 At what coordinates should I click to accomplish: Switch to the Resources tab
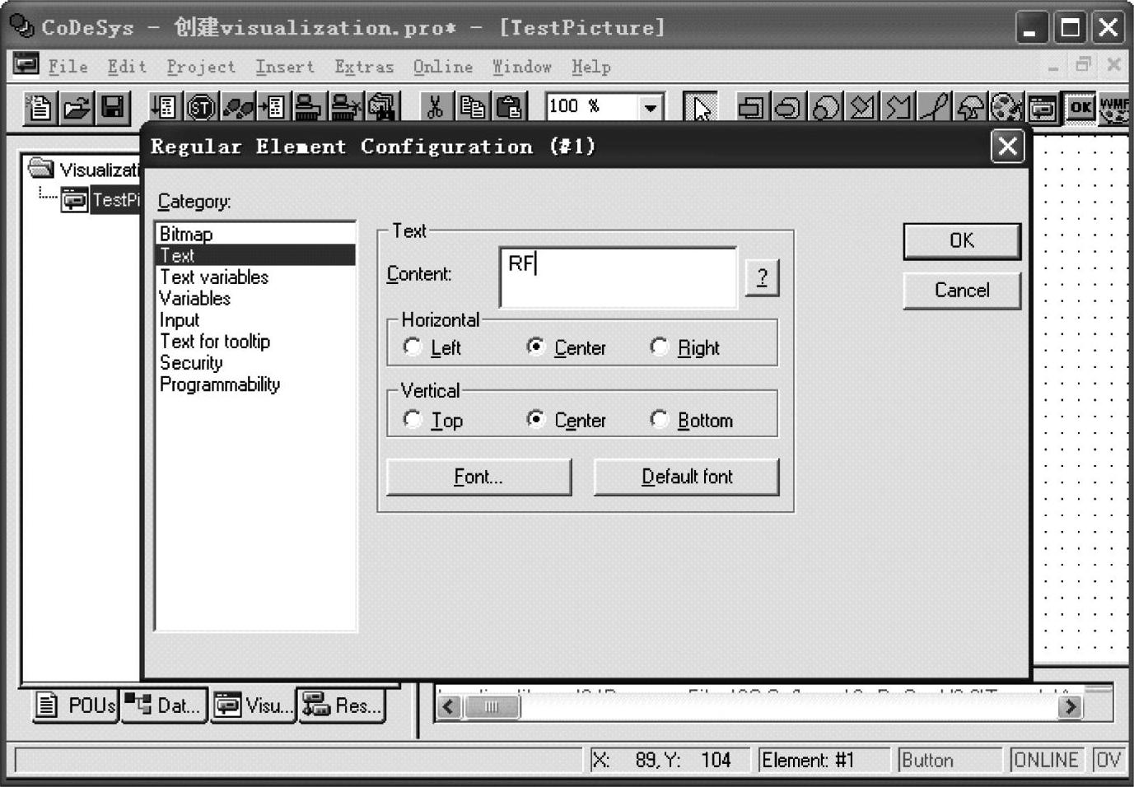[x=341, y=706]
